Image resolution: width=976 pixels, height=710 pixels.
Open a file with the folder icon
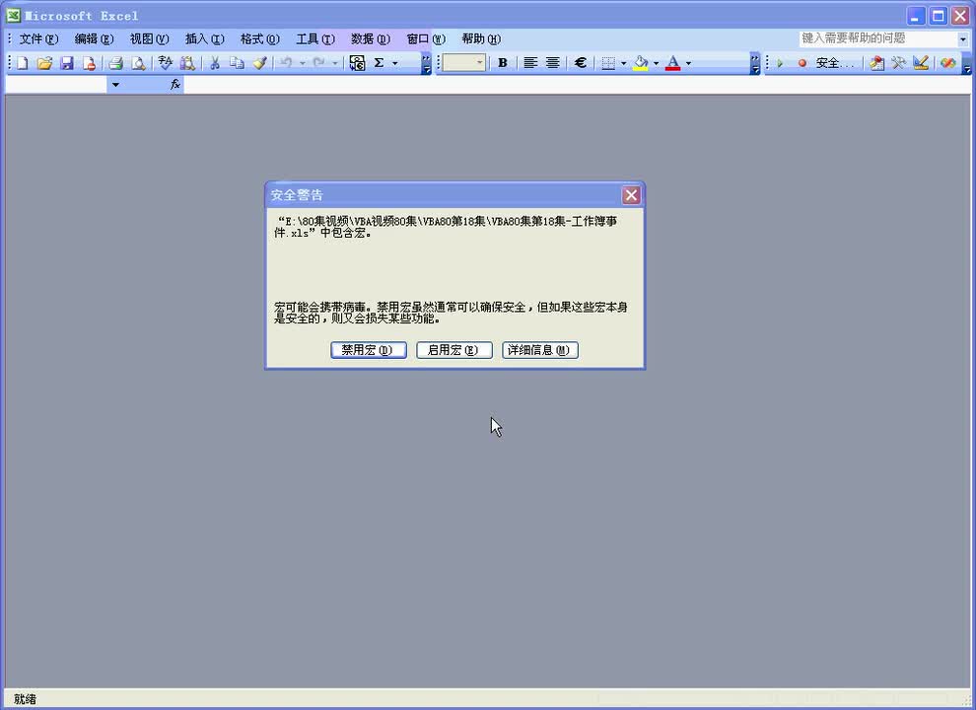[44, 63]
